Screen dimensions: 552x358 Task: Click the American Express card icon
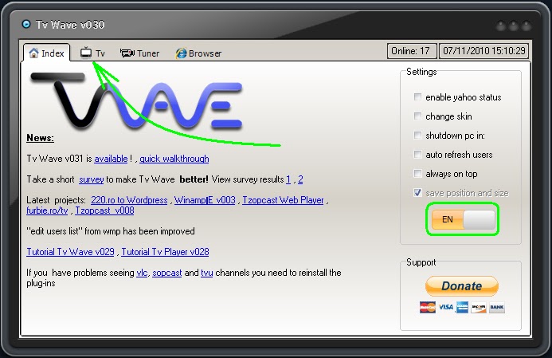(x=462, y=307)
